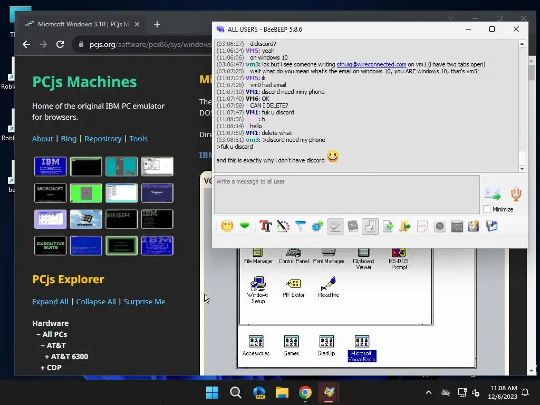The image size is (540, 405).
Task: Toggle the spell check ABC icon
Action: [x=335, y=226]
